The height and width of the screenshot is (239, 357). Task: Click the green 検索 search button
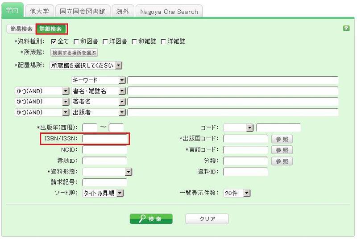coord(151,219)
